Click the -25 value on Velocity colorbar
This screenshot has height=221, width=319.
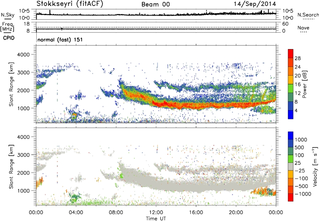(300, 171)
